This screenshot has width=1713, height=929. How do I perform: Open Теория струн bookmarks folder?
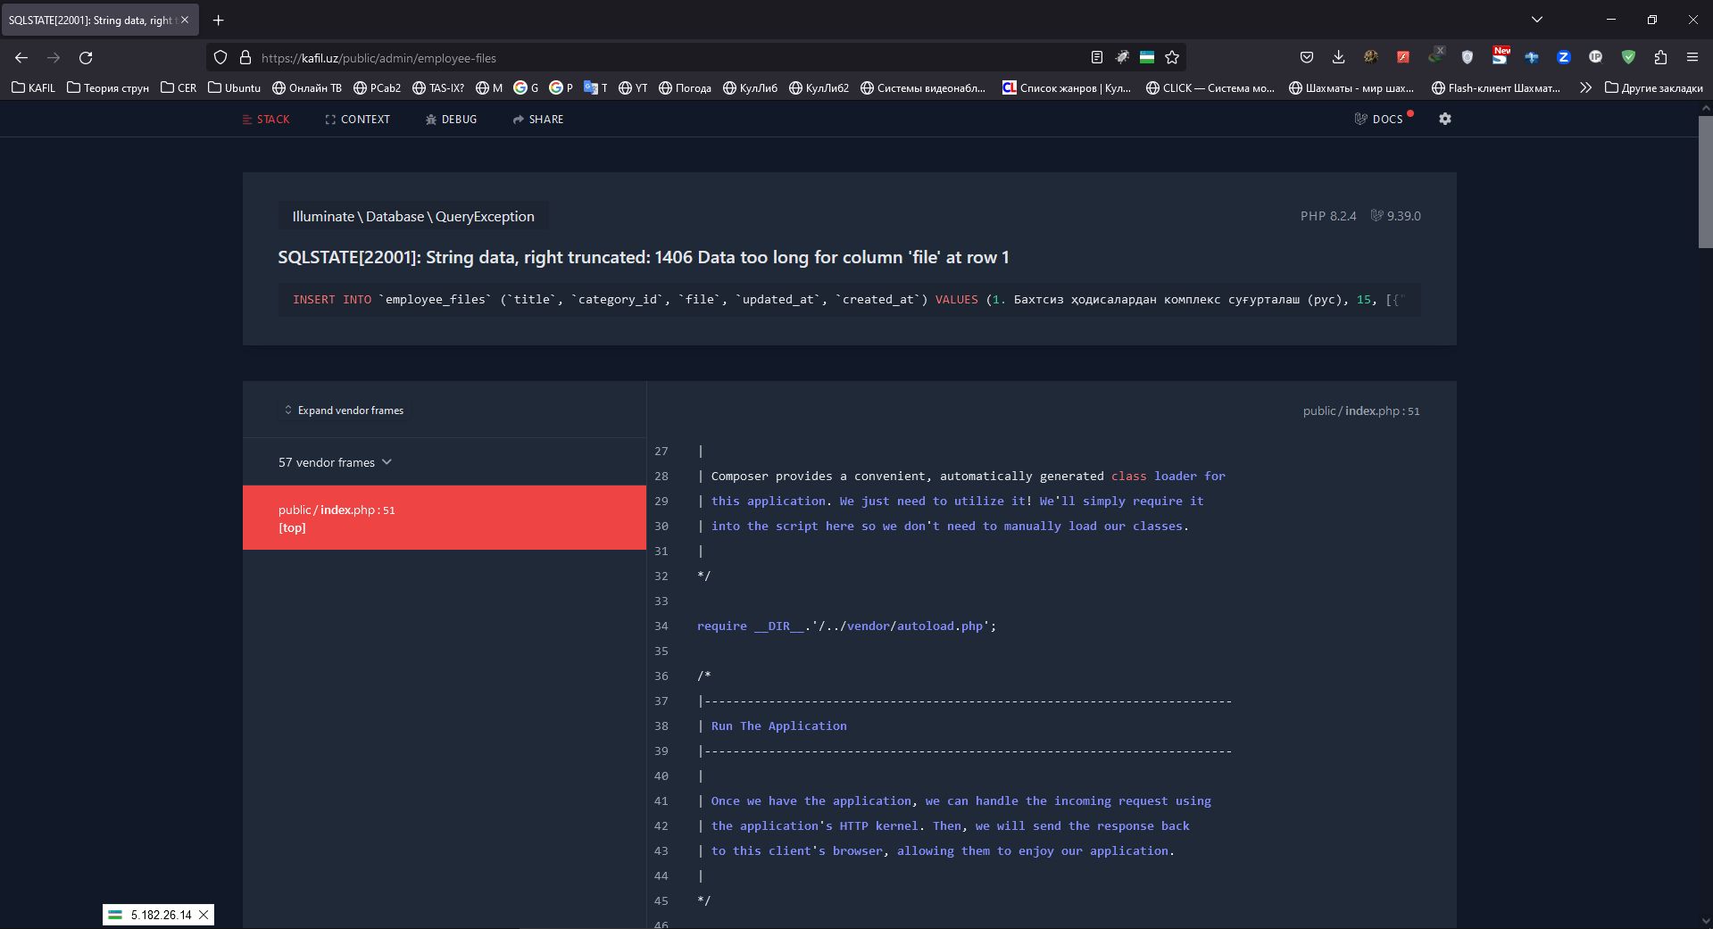108,87
